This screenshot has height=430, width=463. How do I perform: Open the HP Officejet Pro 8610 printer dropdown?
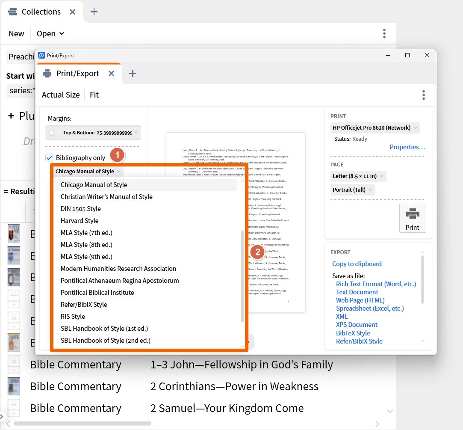pyautogui.click(x=375, y=128)
